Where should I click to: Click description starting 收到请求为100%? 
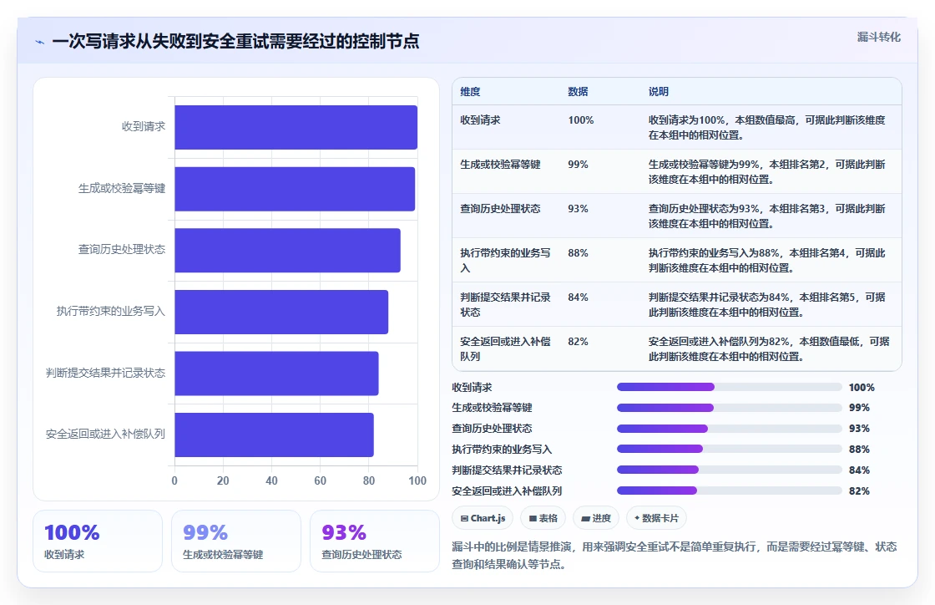767,127
